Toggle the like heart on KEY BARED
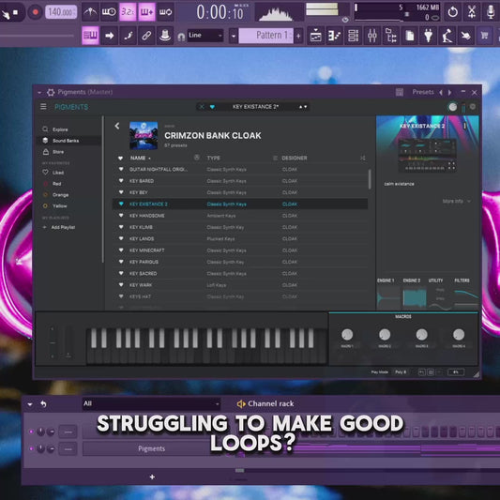The width and height of the screenshot is (500, 500). pos(121,180)
